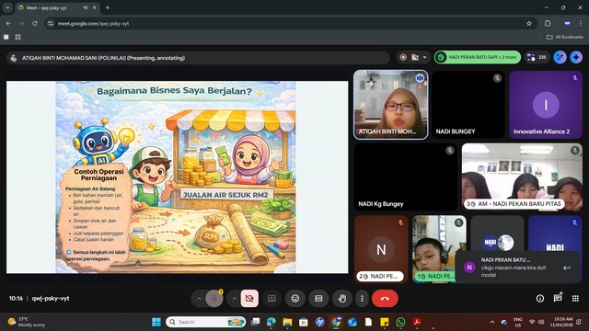Expand dropdown arrow next to recording indicators
The width and height of the screenshot is (589, 331).
(425, 57)
